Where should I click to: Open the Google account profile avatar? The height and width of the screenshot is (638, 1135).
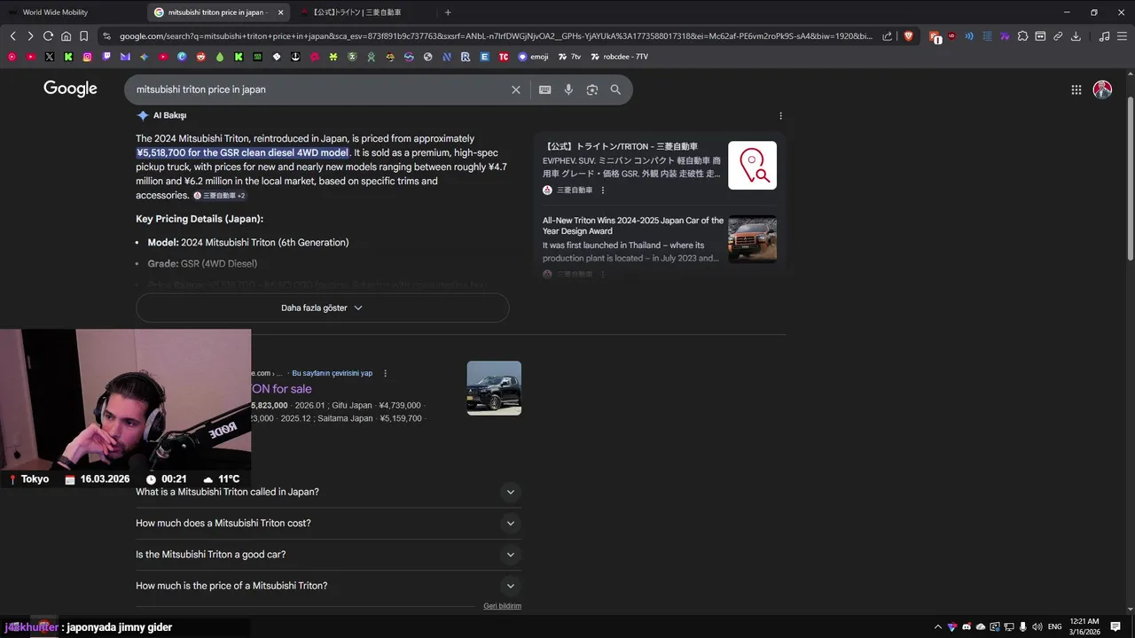click(1102, 89)
